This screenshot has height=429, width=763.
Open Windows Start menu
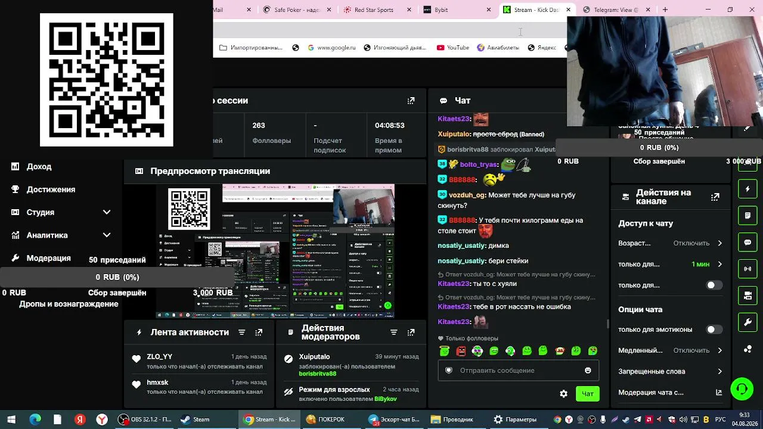(11, 419)
